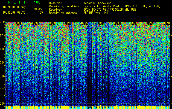Click the 1.0 frequency axis label
Viewport: 172px width, 109px height.
click(2, 49)
